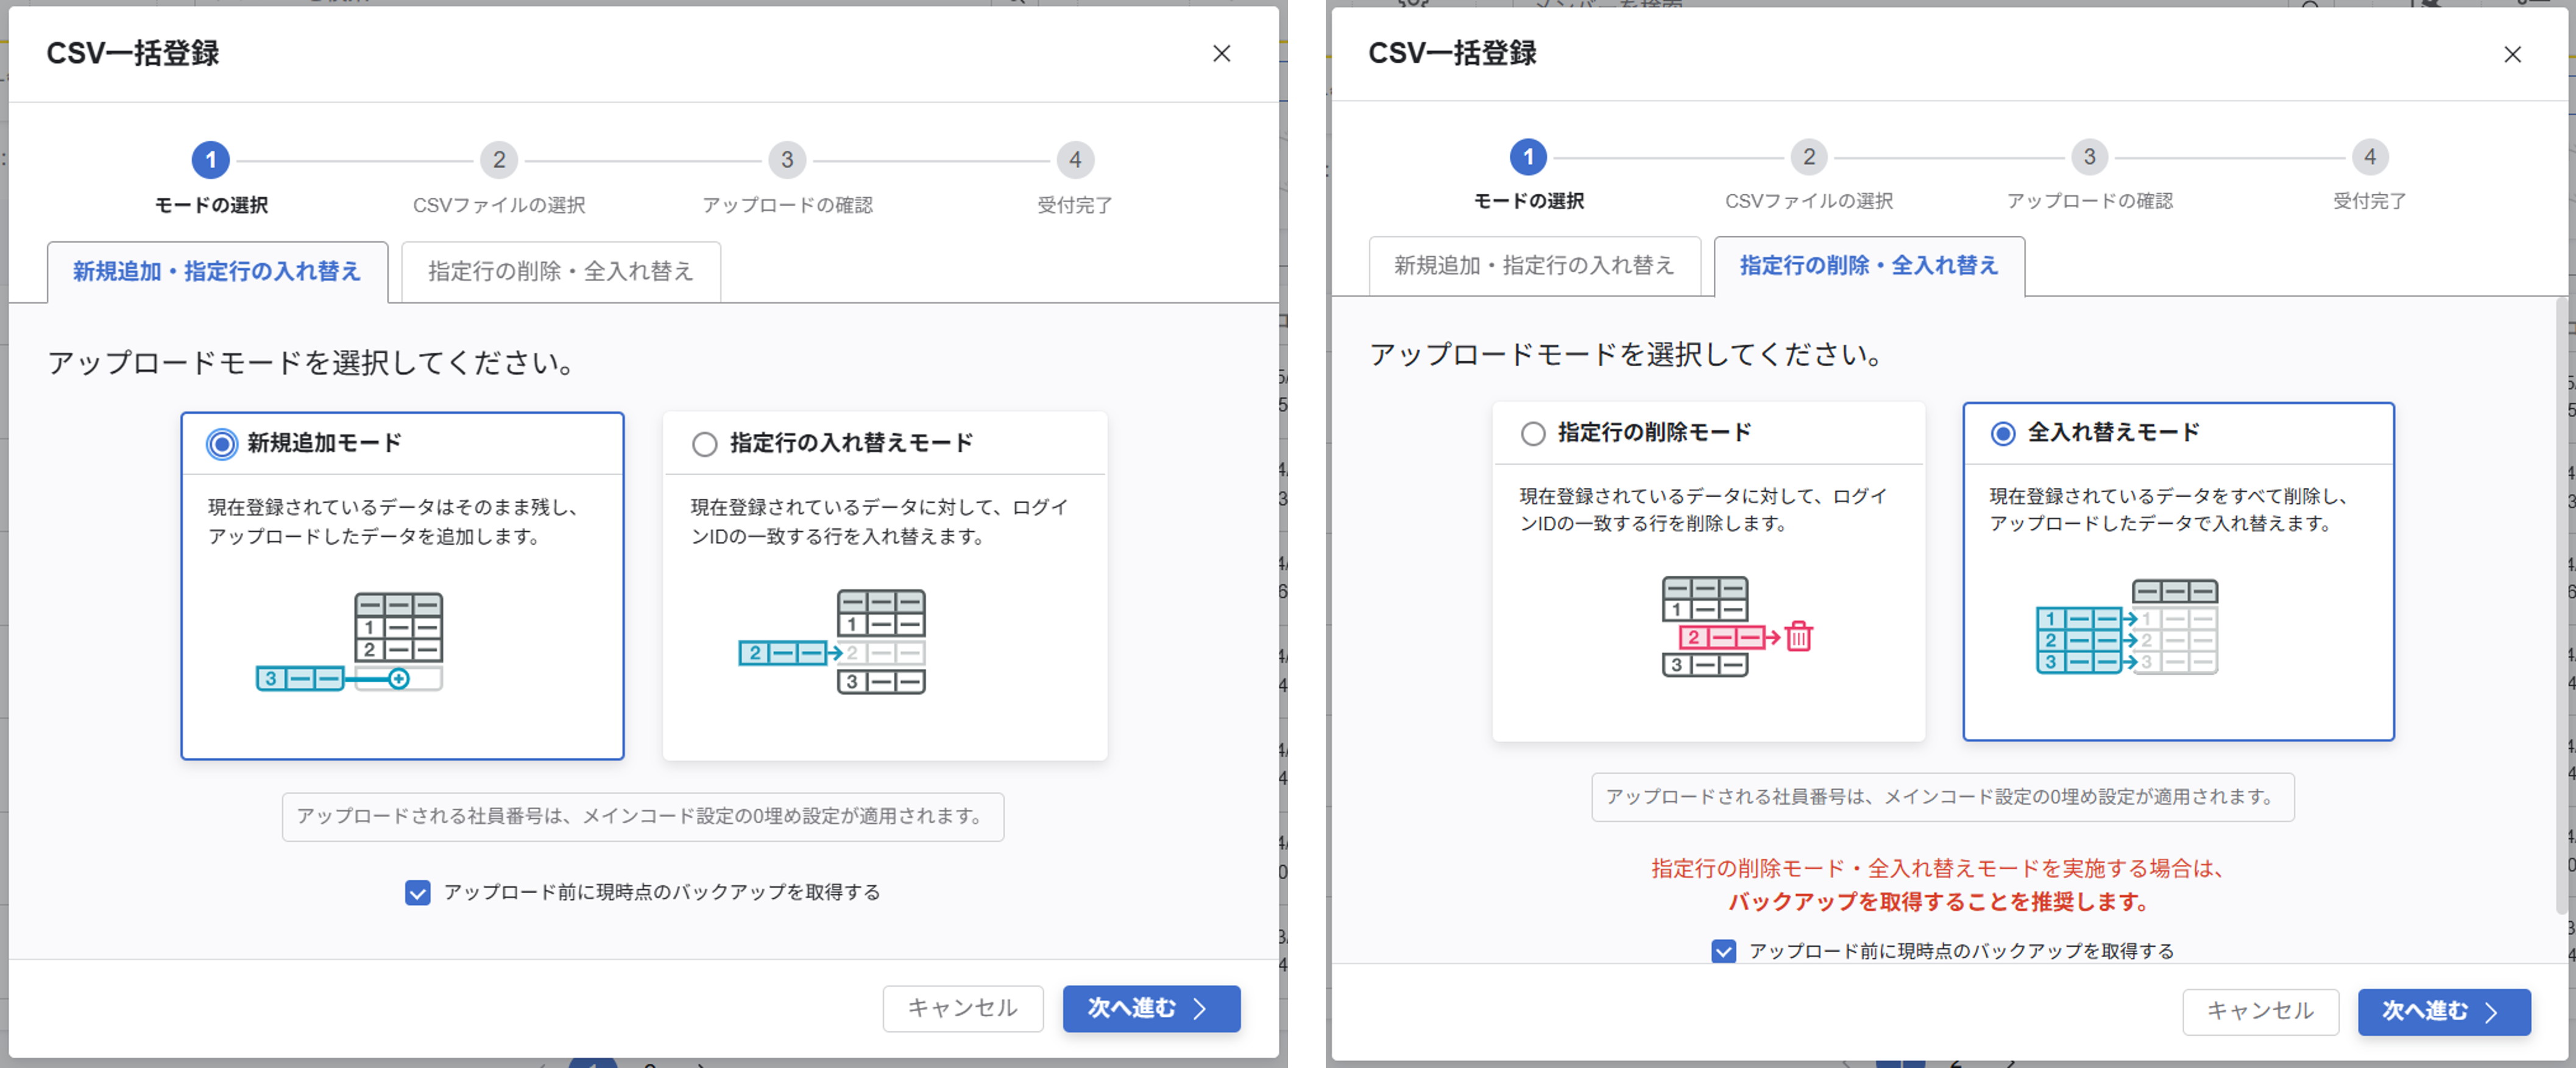Open 新規追加・指定行の入れ替え tab in right dialog

click(x=1534, y=266)
